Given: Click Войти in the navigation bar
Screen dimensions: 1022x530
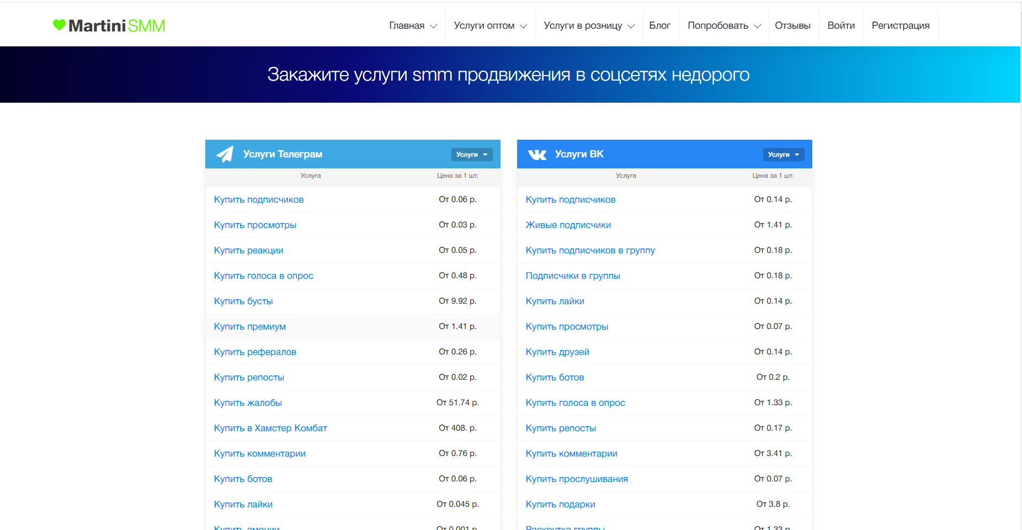Looking at the screenshot, I should tap(841, 25).
